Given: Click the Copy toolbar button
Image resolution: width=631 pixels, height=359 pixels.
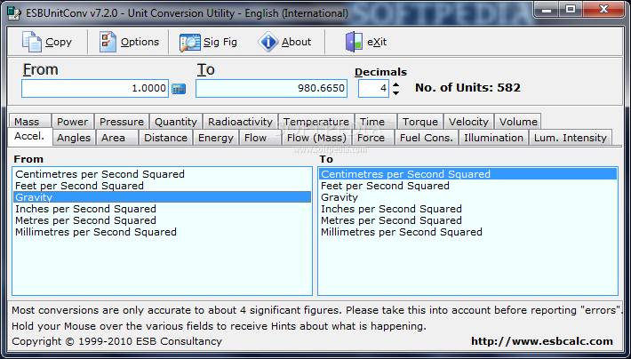Looking at the screenshot, I should click(47, 42).
